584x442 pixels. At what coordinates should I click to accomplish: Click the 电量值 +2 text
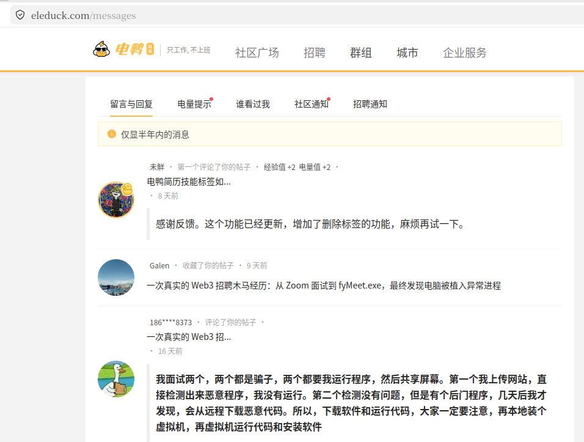coord(315,167)
